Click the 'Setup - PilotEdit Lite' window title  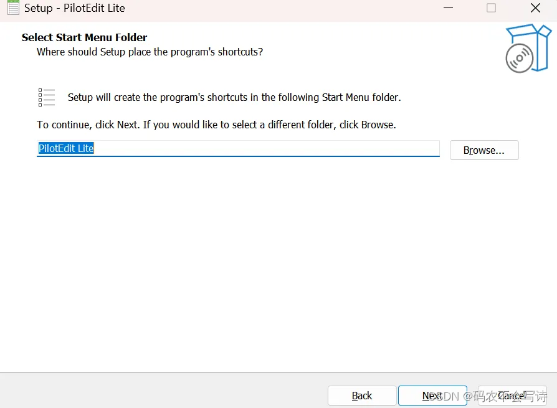coord(75,8)
